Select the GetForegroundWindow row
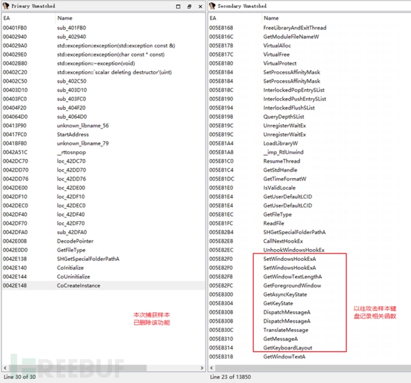The width and height of the screenshot is (411, 383). [x=310, y=286]
